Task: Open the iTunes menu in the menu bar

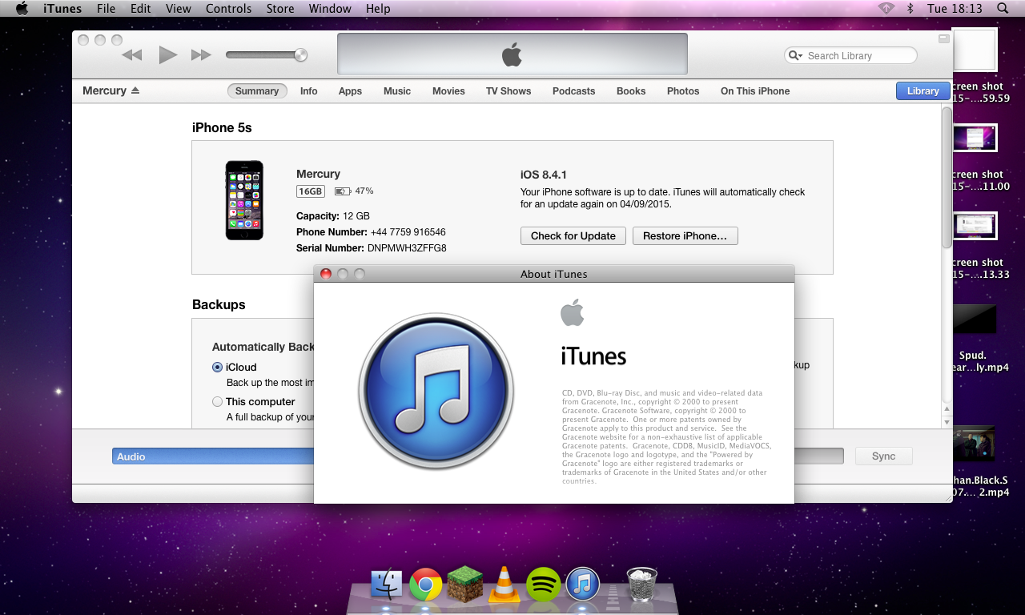Action: [x=61, y=9]
